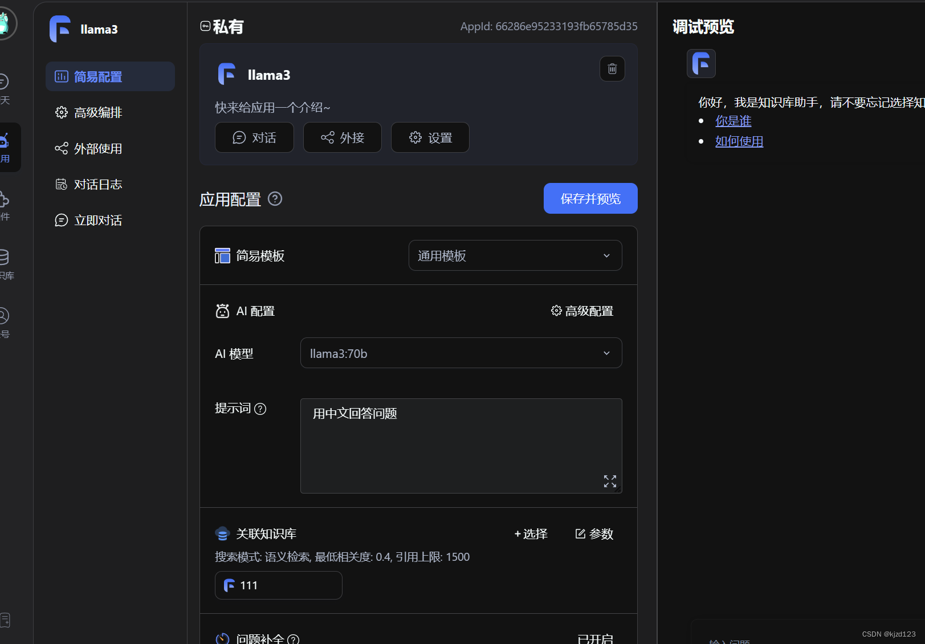Click the app description 快来给应用一个介绍~
The image size is (925, 644).
[272, 107]
